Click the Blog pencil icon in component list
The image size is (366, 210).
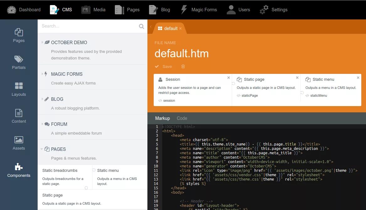click(x=47, y=99)
